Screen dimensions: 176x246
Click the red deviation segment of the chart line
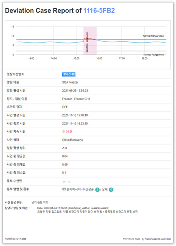(x=90, y=39)
